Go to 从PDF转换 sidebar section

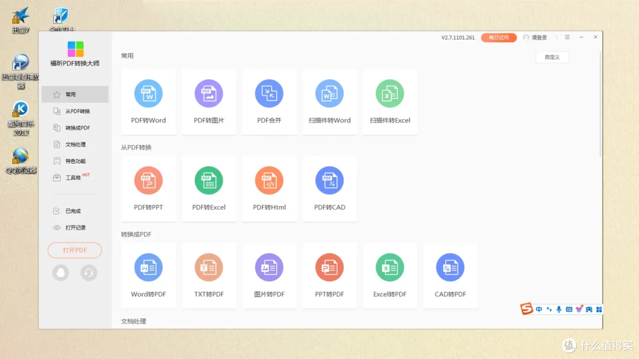(75, 111)
